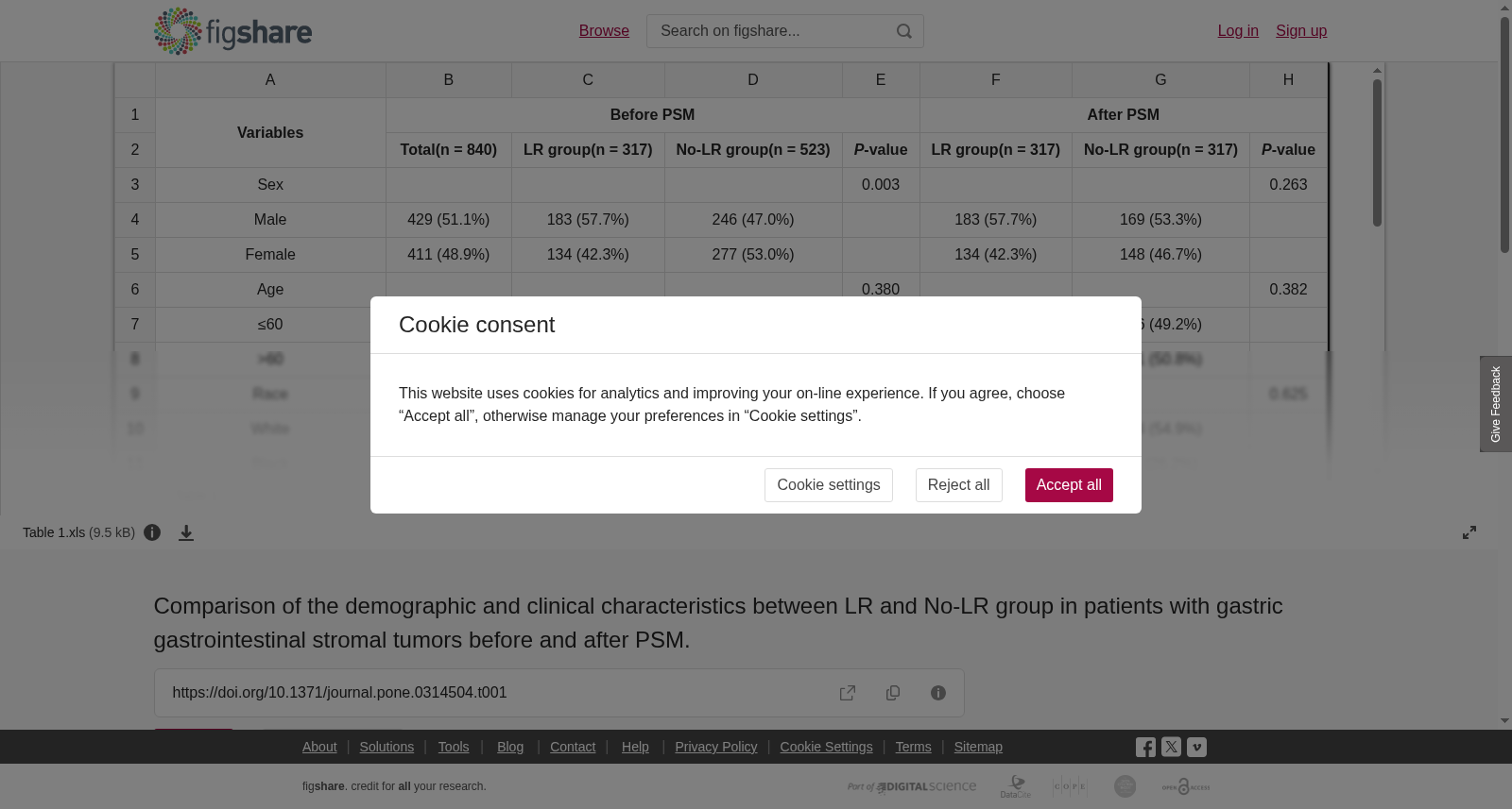Open the Give Feedback side tab
This screenshot has height=809, width=1512.
coord(1496,404)
